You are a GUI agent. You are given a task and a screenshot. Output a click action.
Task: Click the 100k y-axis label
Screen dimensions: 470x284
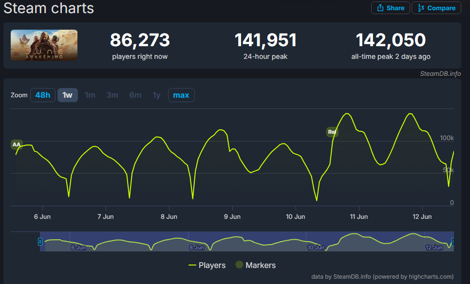[447, 138]
